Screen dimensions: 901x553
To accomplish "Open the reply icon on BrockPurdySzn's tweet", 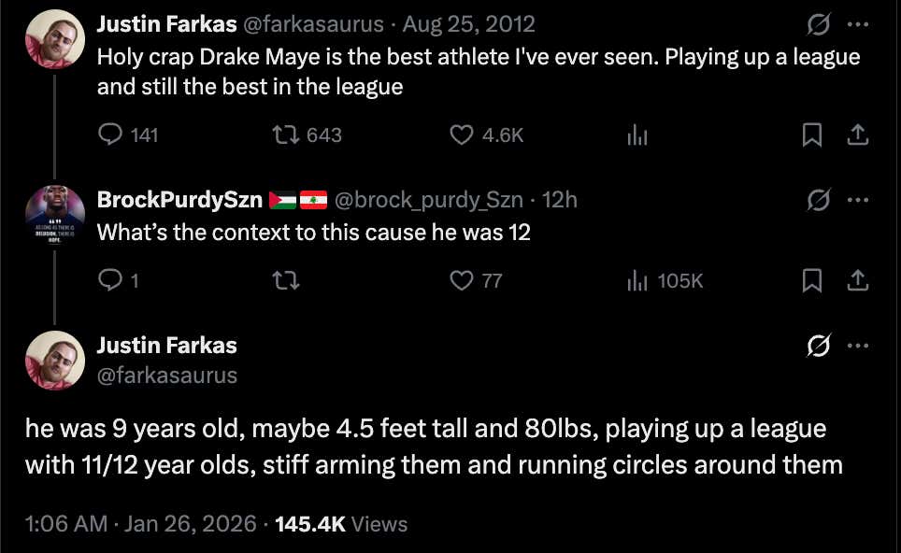I will (110, 280).
